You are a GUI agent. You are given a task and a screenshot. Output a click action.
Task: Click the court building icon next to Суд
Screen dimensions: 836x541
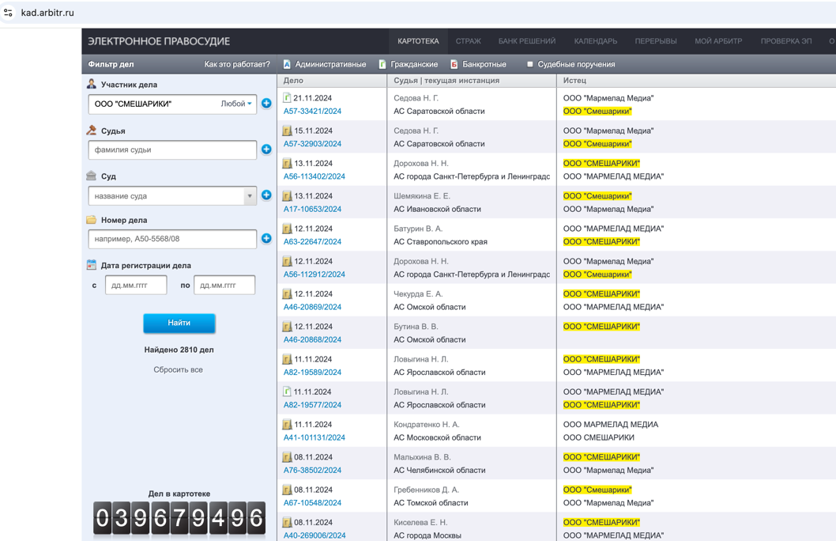(92, 176)
